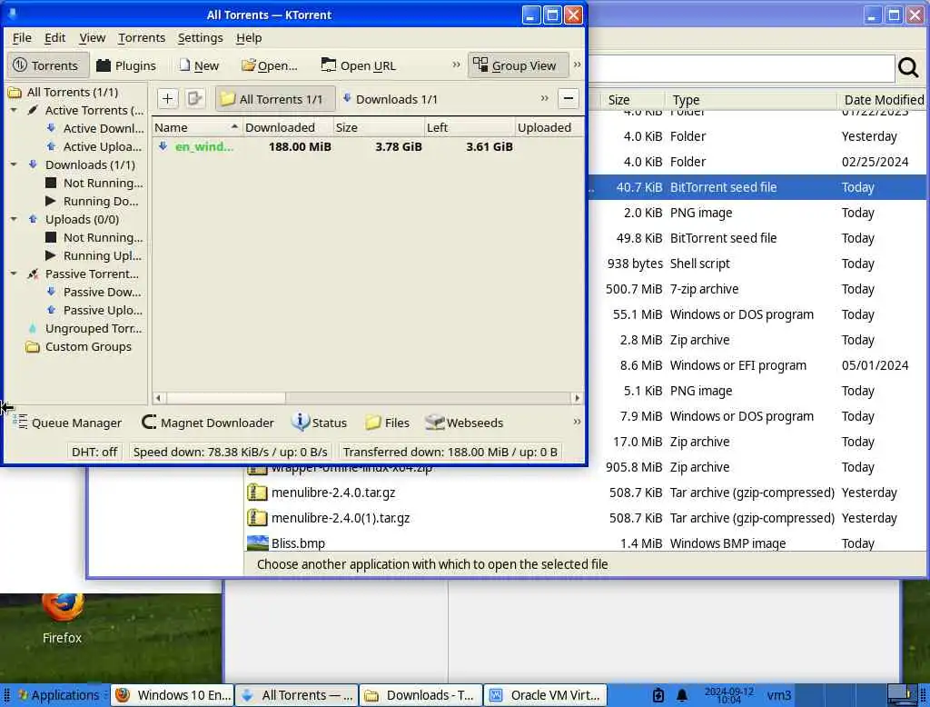Sort by the Name column header
930x707 pixels.
pyautogui.click(x=196, y=127)
